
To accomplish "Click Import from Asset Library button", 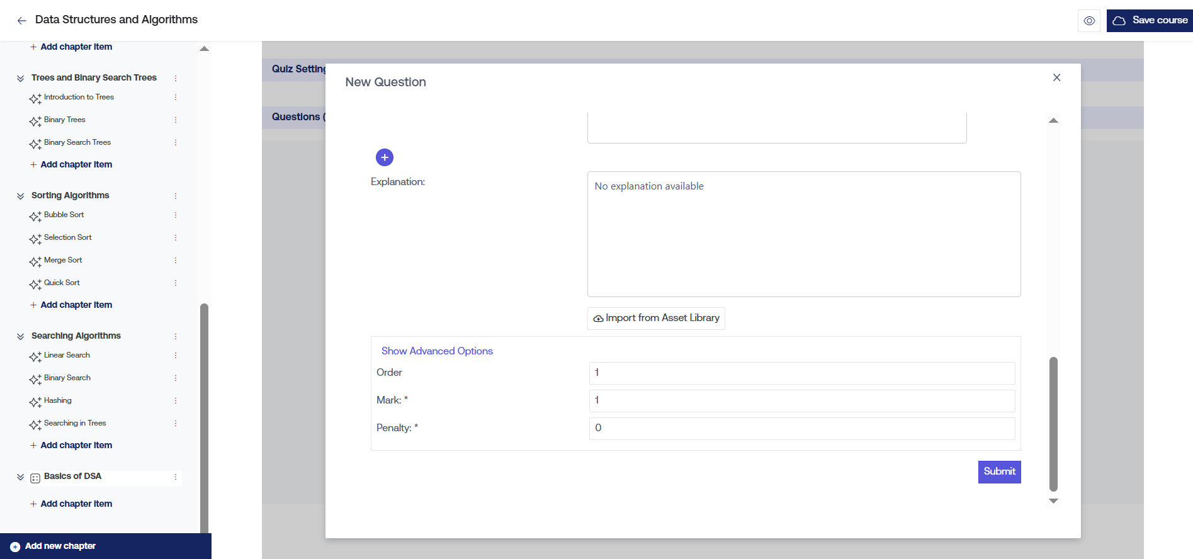I will [656, 319].
